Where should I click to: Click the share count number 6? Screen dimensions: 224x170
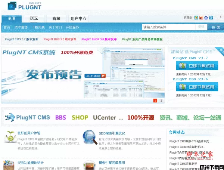tap(220, 18)
